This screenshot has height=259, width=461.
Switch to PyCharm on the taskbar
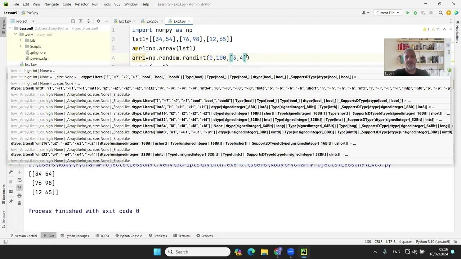pyautogui.click(x=304, y=252)
